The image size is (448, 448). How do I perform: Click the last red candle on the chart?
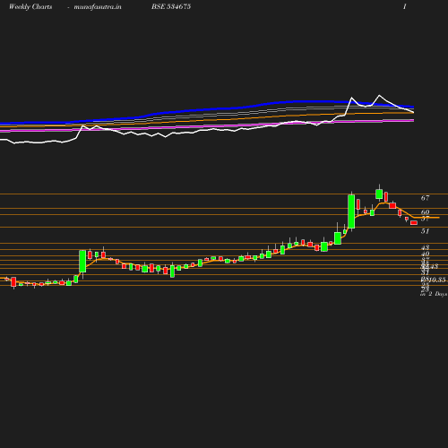(x=414, y=222)
